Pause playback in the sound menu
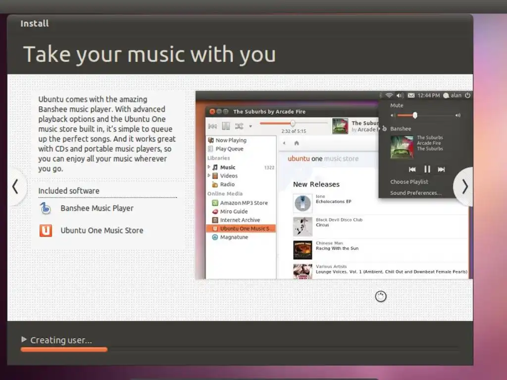 (427, 169)
